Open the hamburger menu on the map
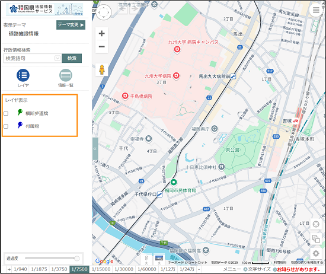 click(x=316, y=9)
